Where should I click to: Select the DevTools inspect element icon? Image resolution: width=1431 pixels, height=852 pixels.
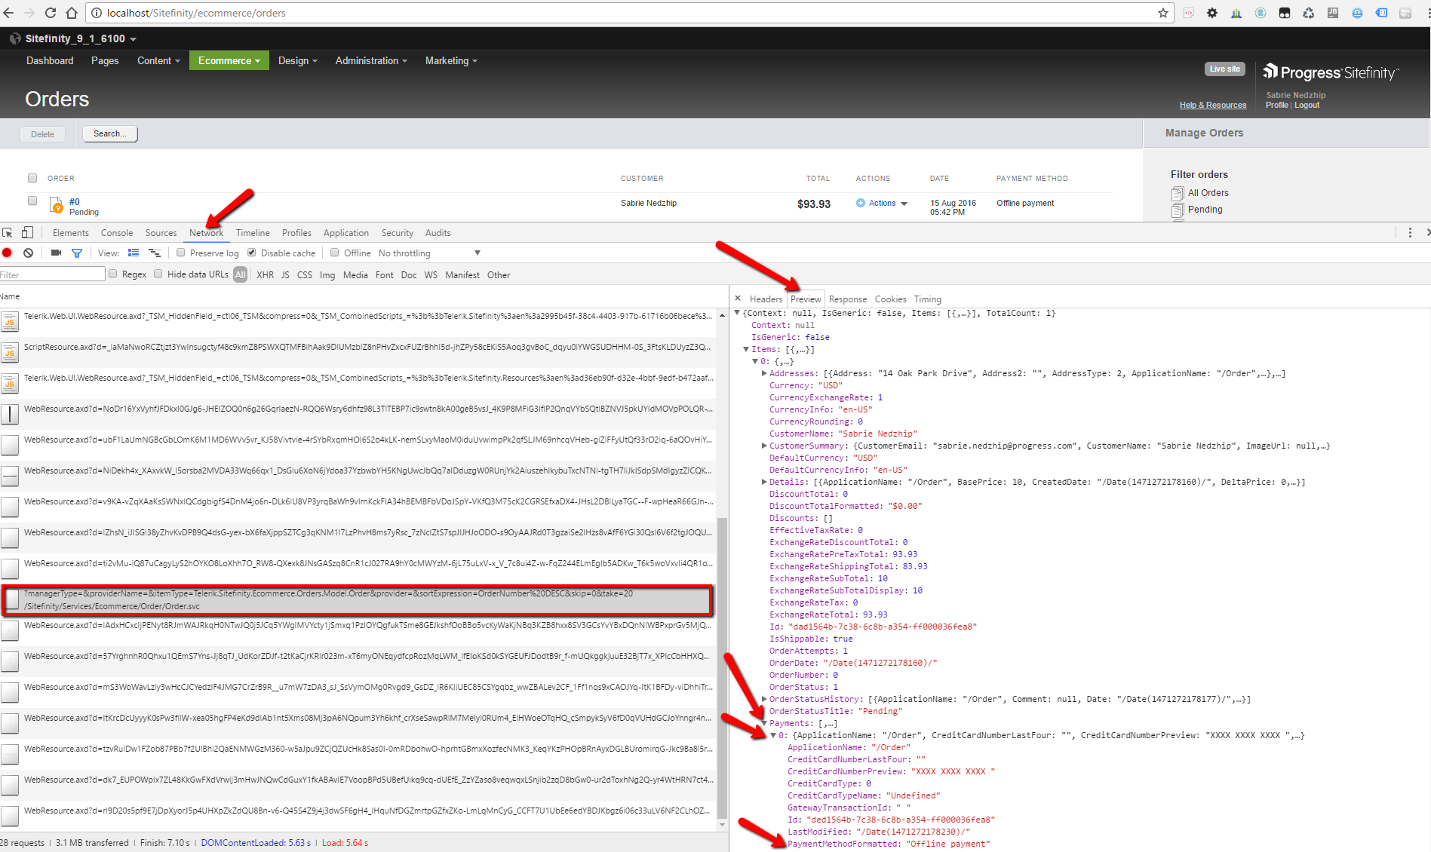pyautogui.click(x=8, y=233)
